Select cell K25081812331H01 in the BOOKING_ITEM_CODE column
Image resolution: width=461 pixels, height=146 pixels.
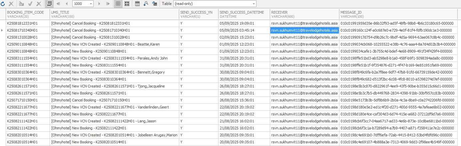28,23
